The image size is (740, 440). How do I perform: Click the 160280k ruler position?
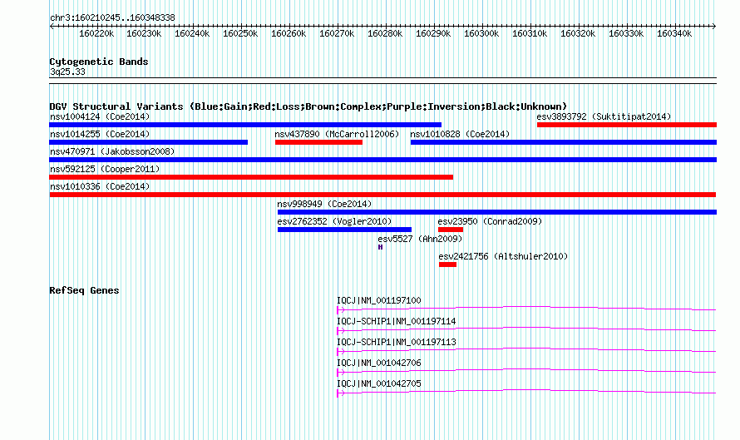tap(385, 33)
